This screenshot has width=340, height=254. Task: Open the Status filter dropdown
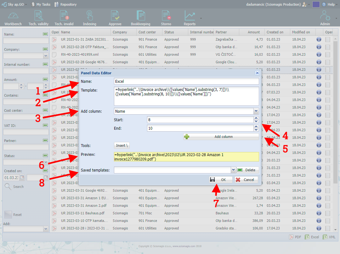pos(46,162)
